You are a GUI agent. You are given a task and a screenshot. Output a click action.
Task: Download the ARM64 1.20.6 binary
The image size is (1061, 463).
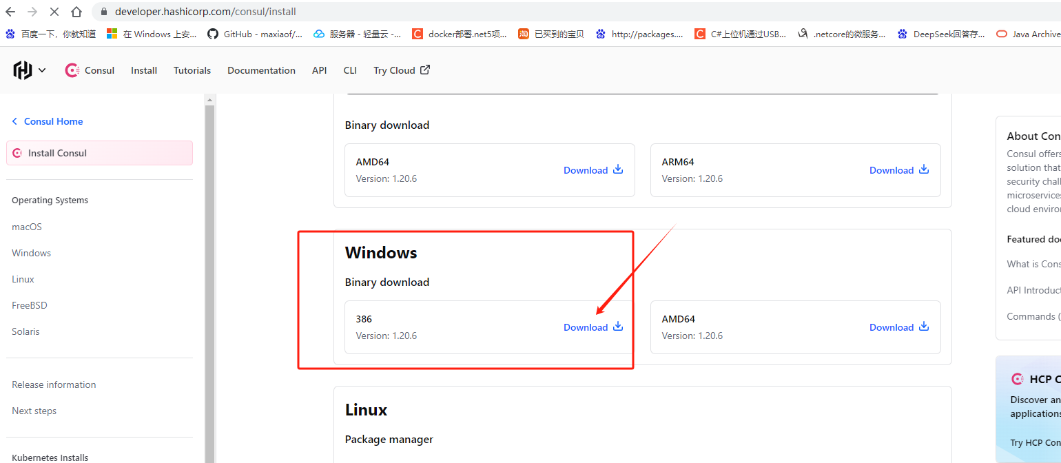[x=899, y=170]
